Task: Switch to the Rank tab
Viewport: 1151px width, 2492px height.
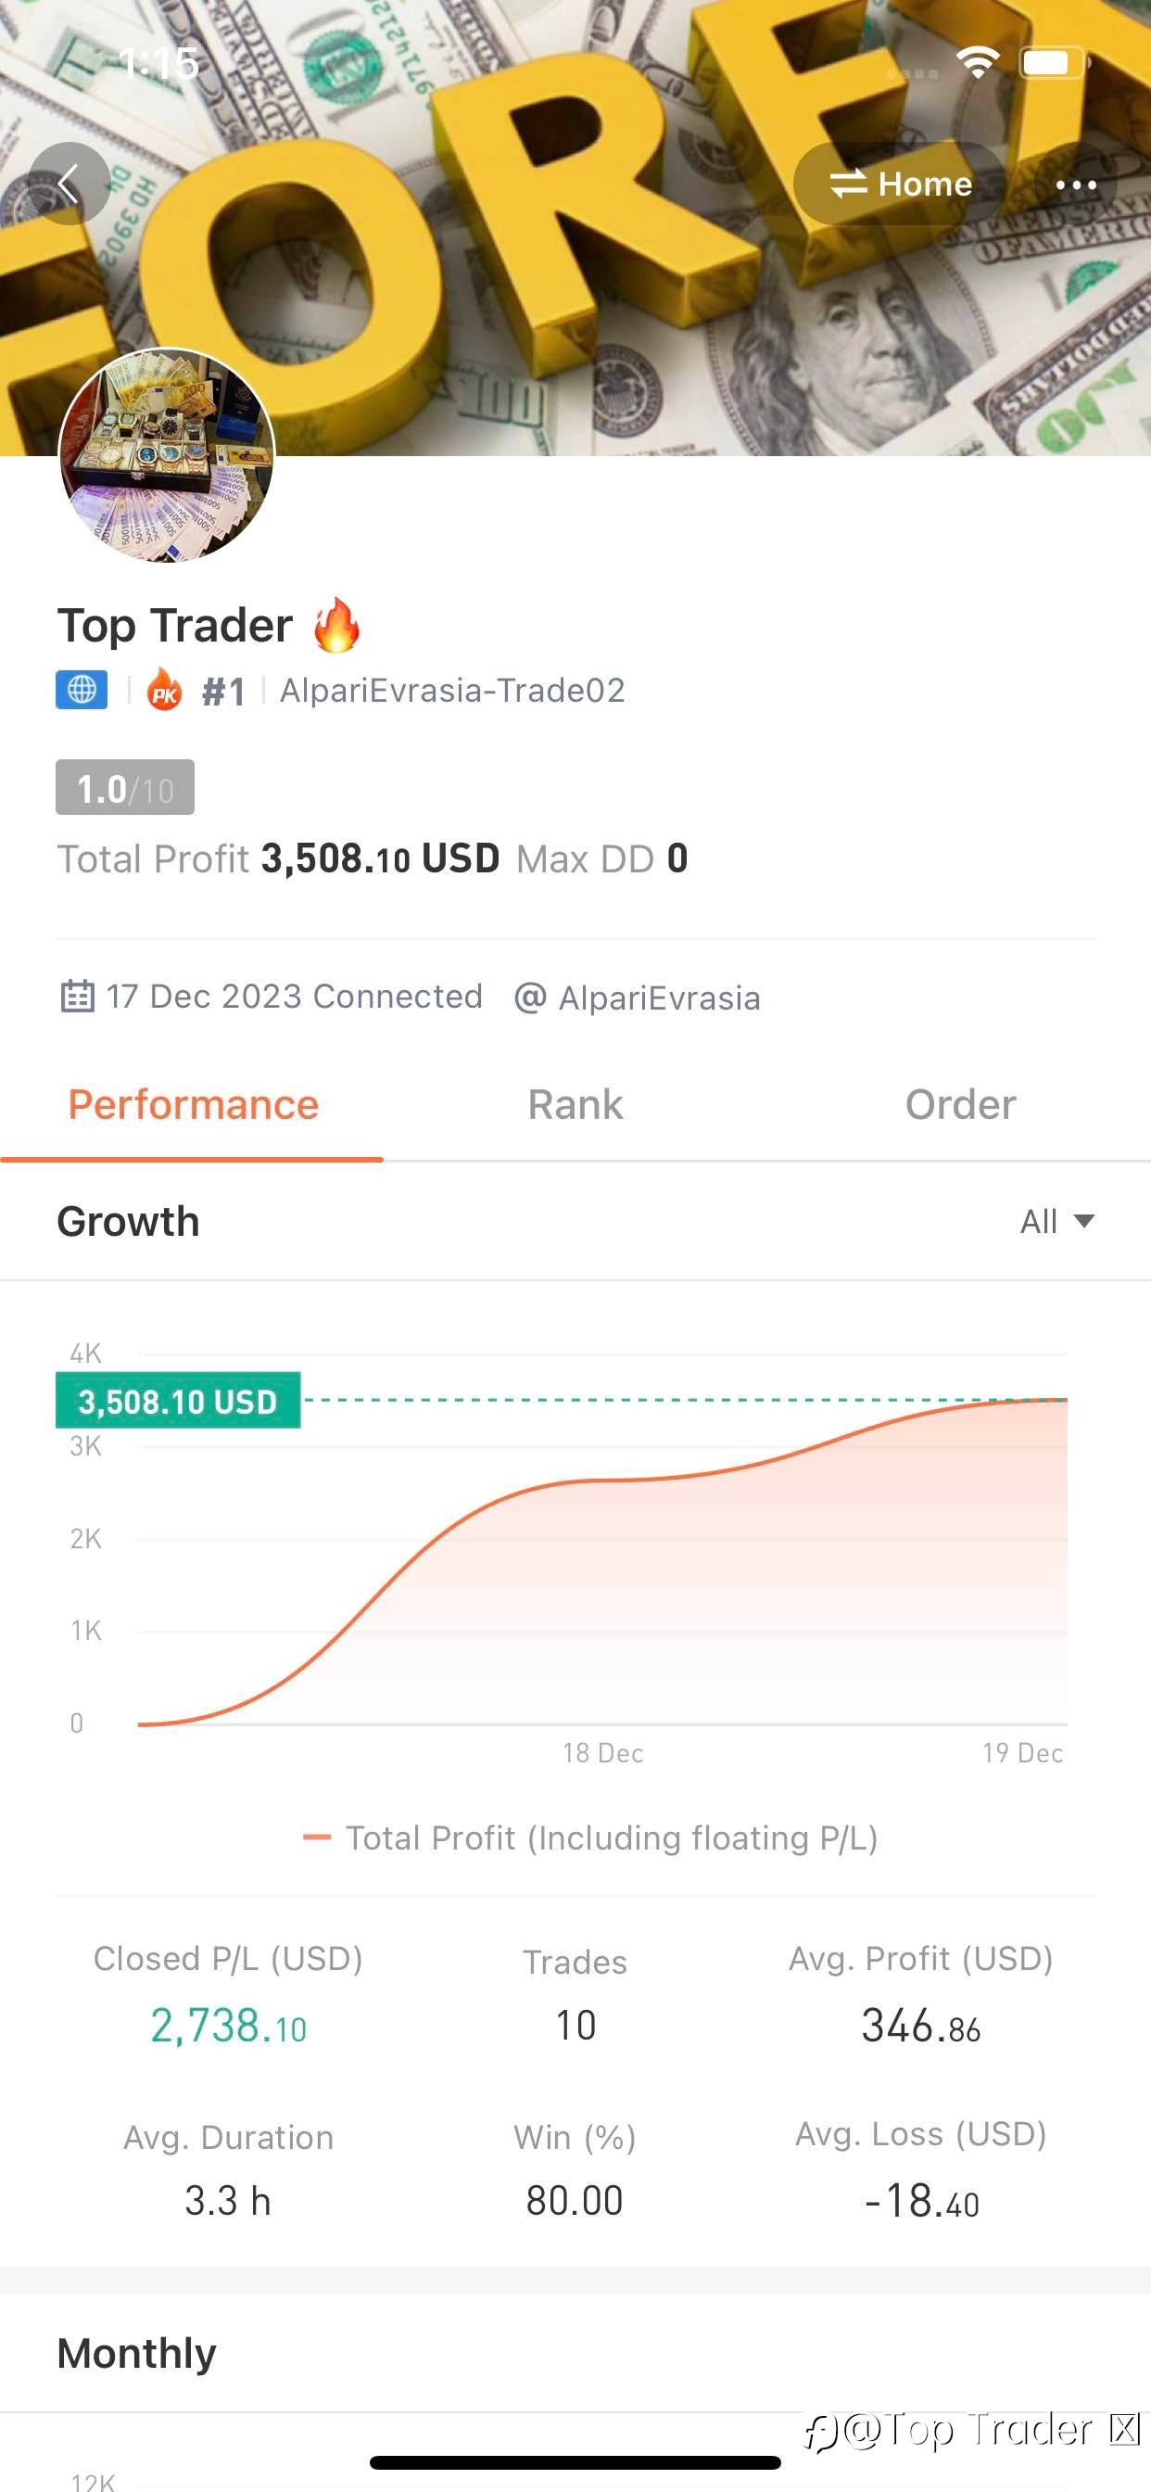Action: (575, 1105)
